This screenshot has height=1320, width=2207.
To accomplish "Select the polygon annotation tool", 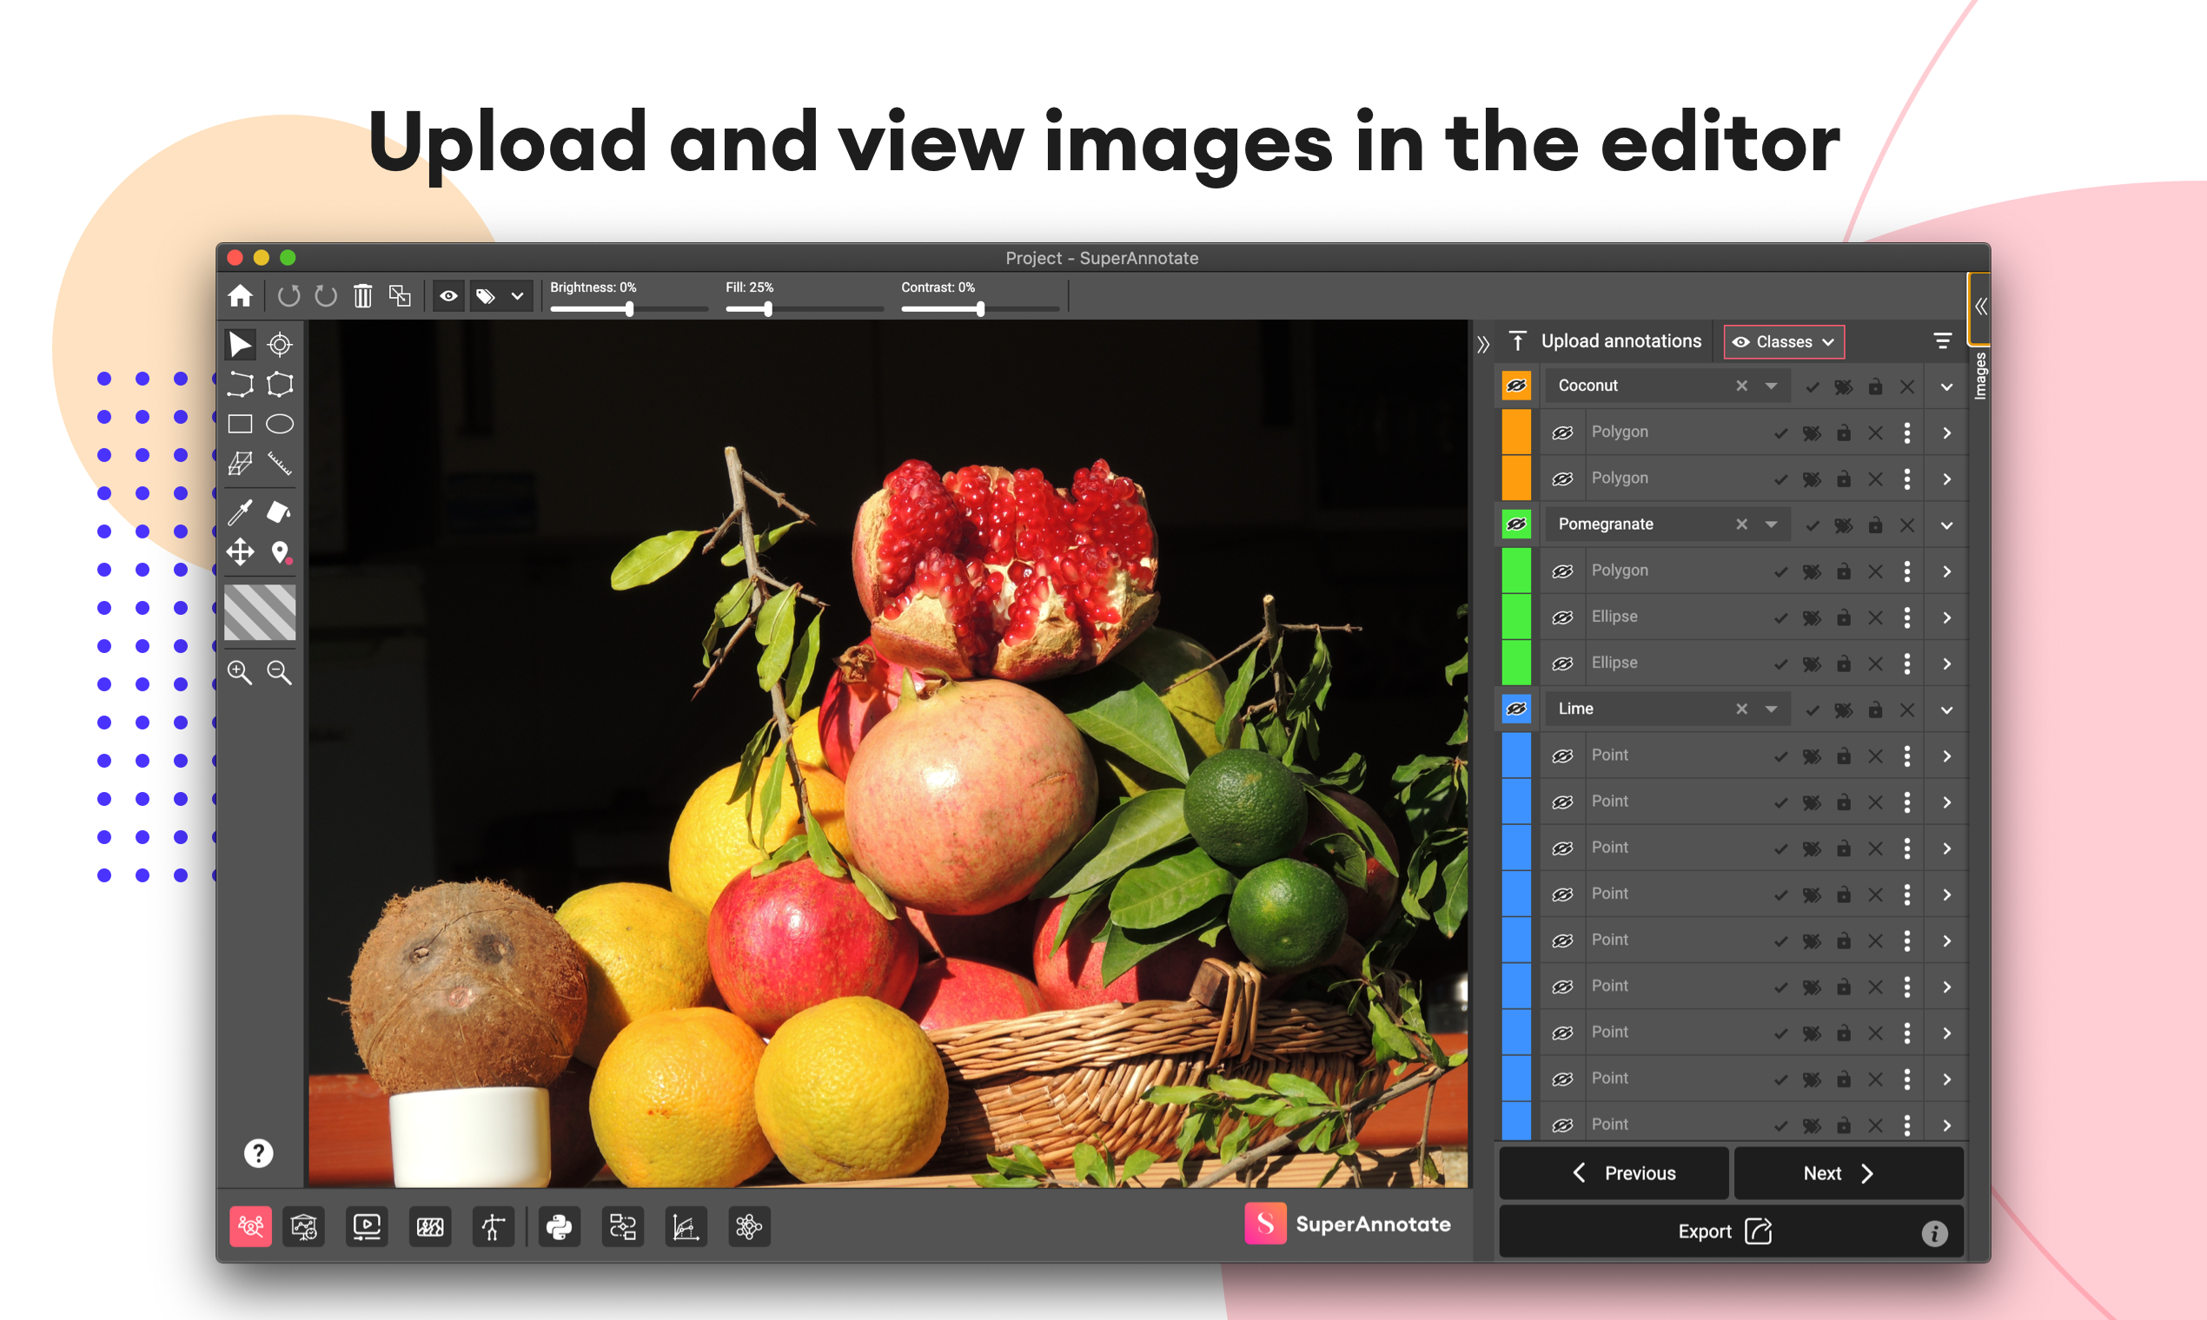I will pyautogui.click(x=281, y=384).
